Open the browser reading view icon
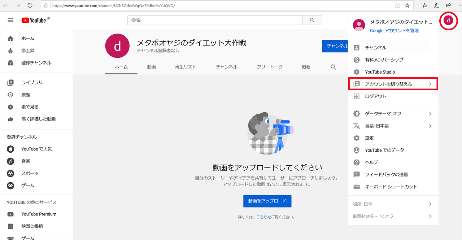This screenshot has width=462, height=240. click(397, 5)
